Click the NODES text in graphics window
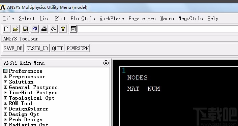Screen dimensions: 238x126 coord(137,77)
